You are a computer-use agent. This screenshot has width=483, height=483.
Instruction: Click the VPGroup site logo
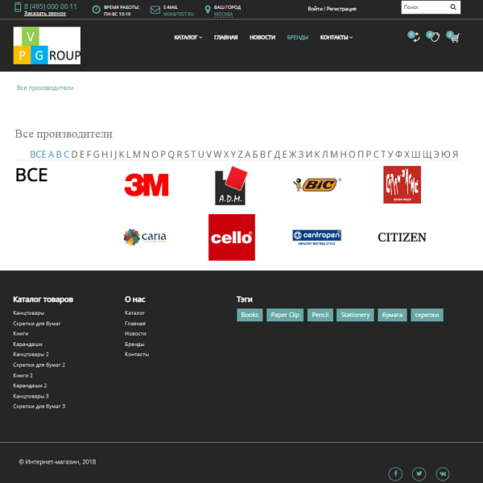(47, 46)
